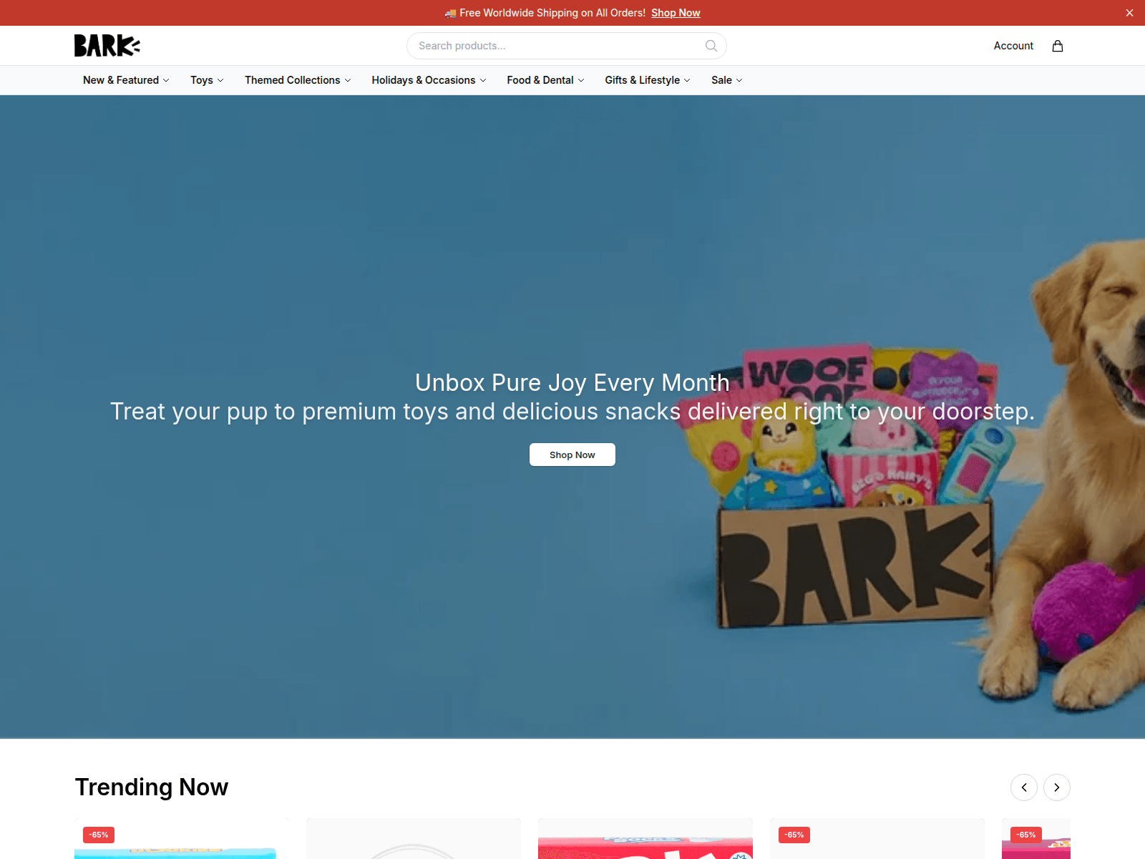Dismiss the free shipping announcement banner
Screen dimensions: 1145x859
[1129, 13]
